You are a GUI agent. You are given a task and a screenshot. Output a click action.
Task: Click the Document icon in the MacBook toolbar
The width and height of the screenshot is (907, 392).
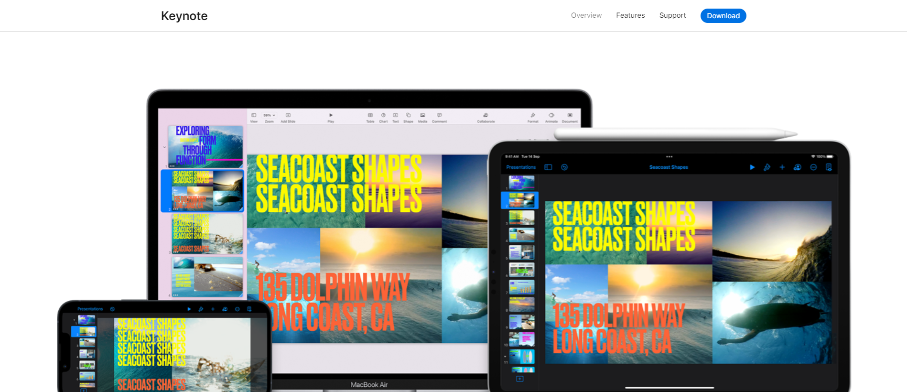[570, 115]
